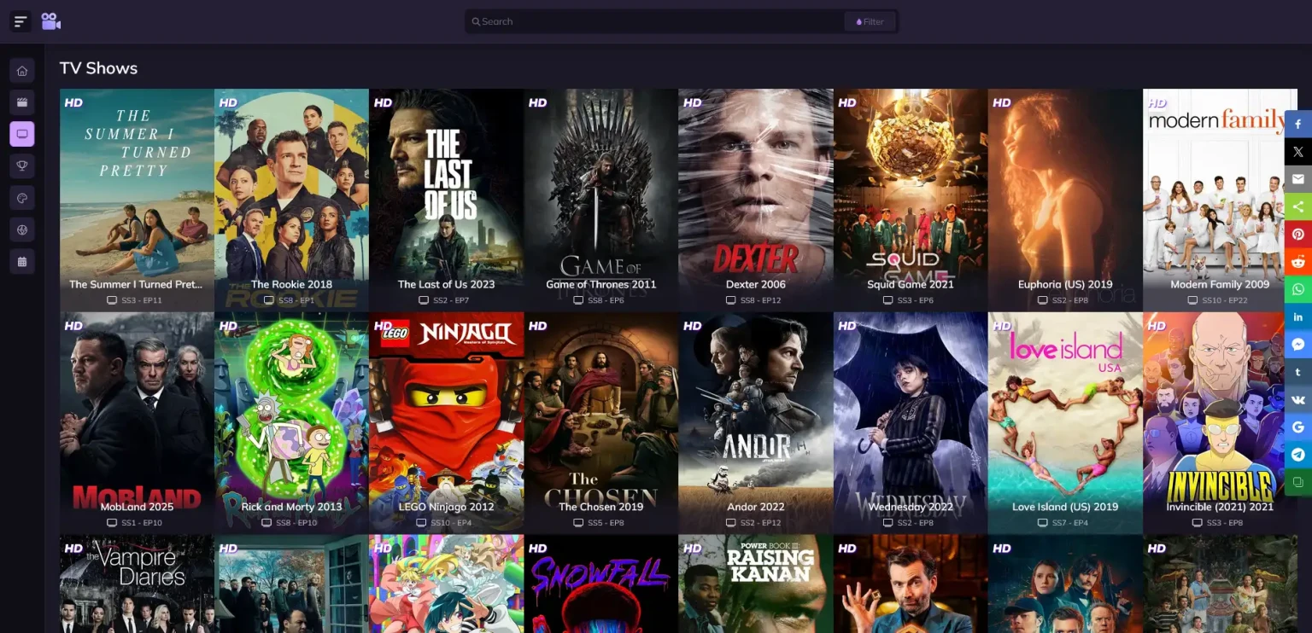
Task: Share the page on Facebook
Action: 1298,124
